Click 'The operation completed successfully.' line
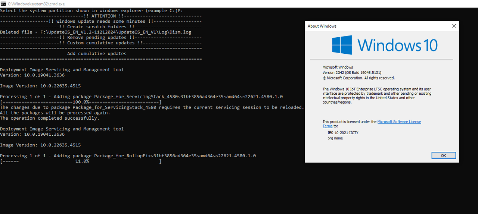Viewport: 478px width, 214px height. pos(50,118)
